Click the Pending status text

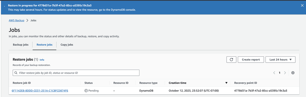[x=94, y=91]
